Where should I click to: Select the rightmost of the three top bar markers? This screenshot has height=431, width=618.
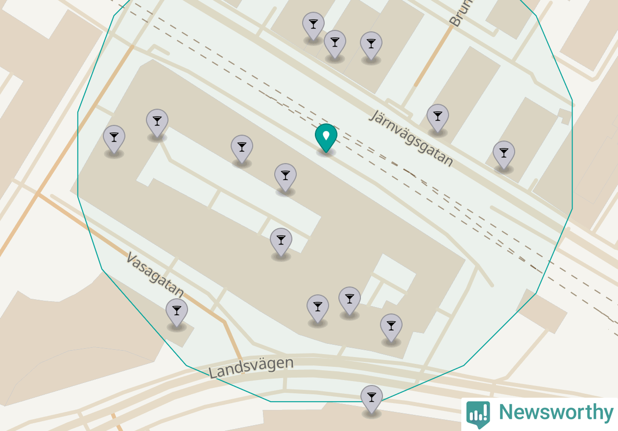point(371,46)
